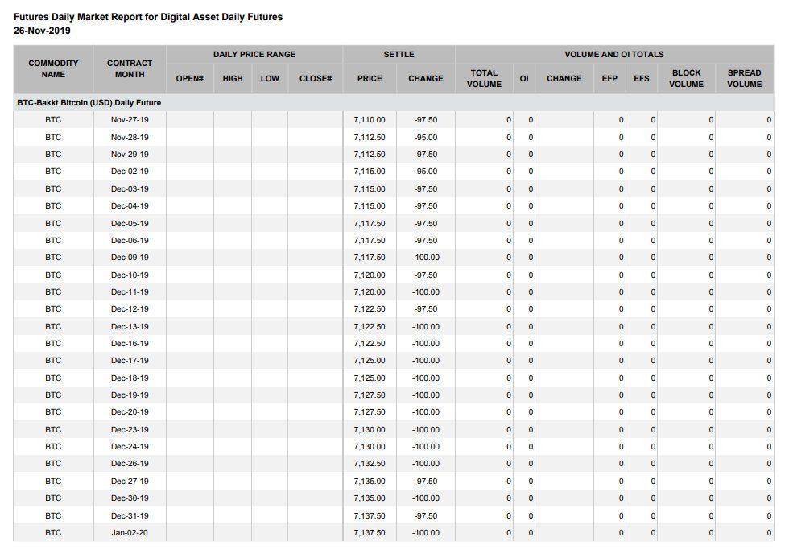789x554 pixels.
Task: Click contract month Dec-02-19
Action: [x=130, y=171]
